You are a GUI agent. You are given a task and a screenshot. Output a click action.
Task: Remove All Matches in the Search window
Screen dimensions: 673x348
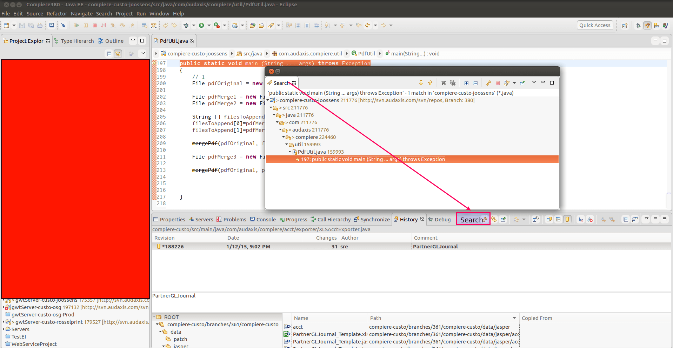click(453, 83)
